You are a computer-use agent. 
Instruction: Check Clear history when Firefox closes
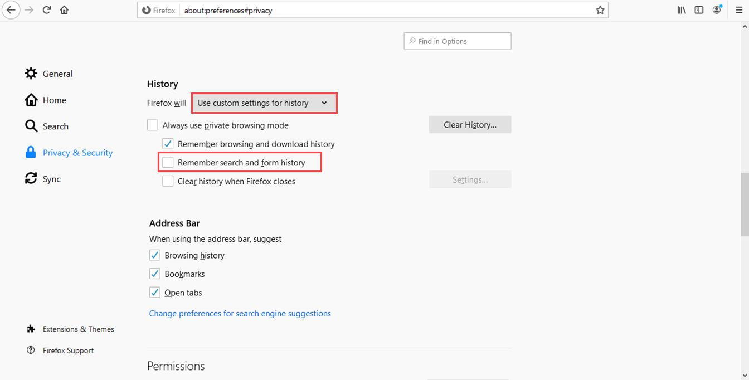click(168, 181)
